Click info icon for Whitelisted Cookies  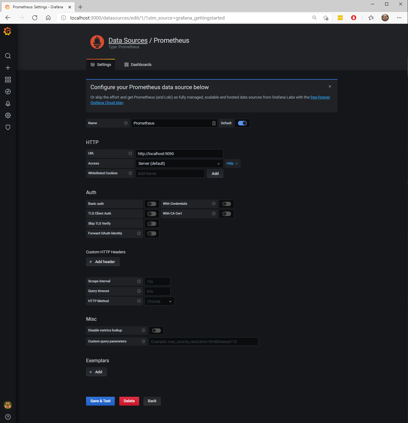130,173
